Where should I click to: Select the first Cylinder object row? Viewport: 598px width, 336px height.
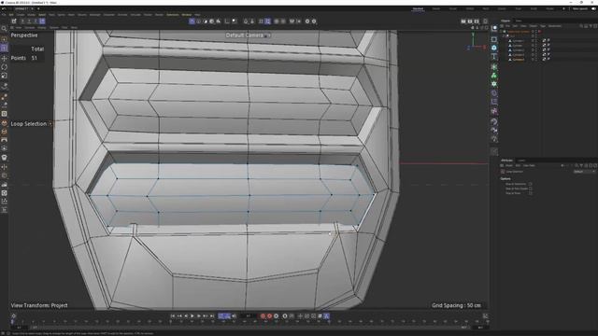coord(518,41)
